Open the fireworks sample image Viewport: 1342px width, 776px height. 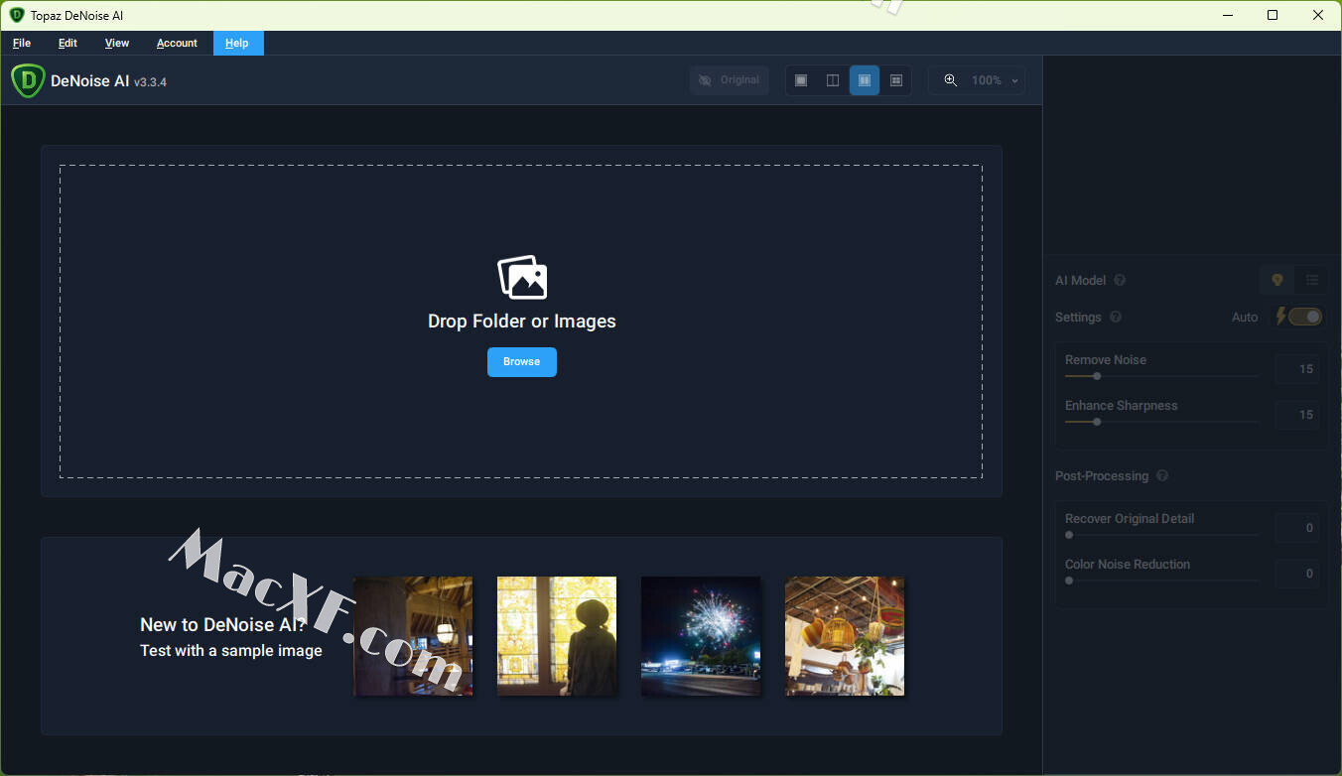[701, 636]
